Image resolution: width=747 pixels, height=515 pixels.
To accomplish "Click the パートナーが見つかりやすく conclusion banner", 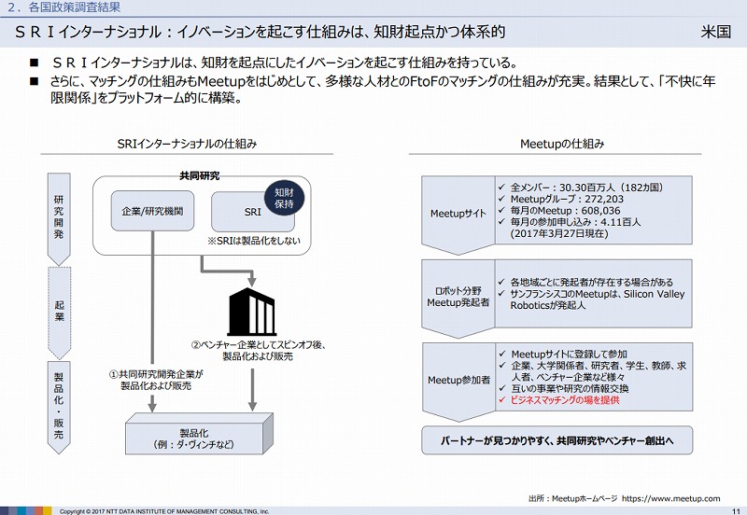I will click(562, 438).
